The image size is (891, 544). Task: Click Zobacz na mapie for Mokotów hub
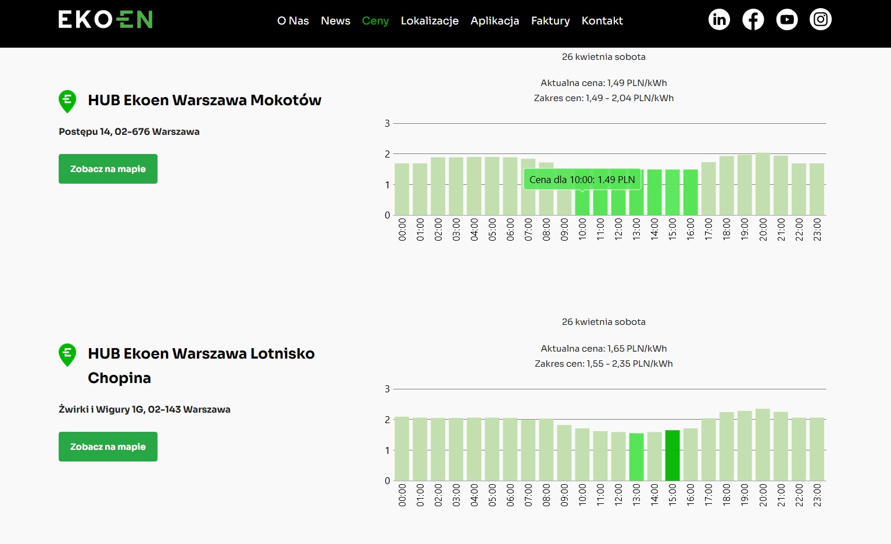point(108,169)
